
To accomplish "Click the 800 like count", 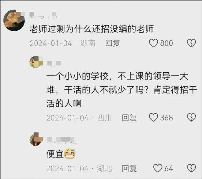I will 166,43.
